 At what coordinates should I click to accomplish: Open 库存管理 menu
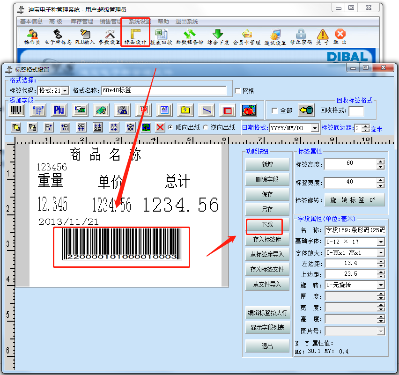pyautogui.click(x=82, y=22)
